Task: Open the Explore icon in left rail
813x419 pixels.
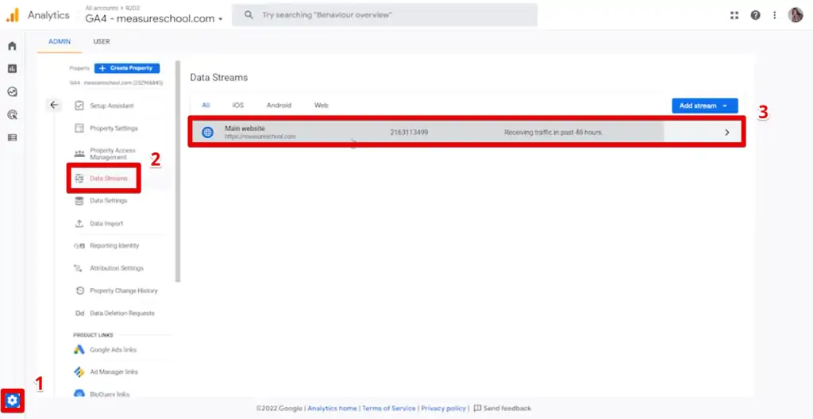Action: [x=12, y=92]
